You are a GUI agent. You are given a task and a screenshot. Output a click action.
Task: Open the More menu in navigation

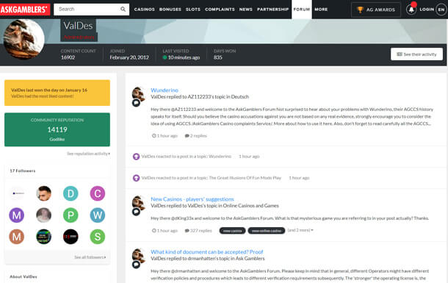pyautogui.click(x=321, y=10)
